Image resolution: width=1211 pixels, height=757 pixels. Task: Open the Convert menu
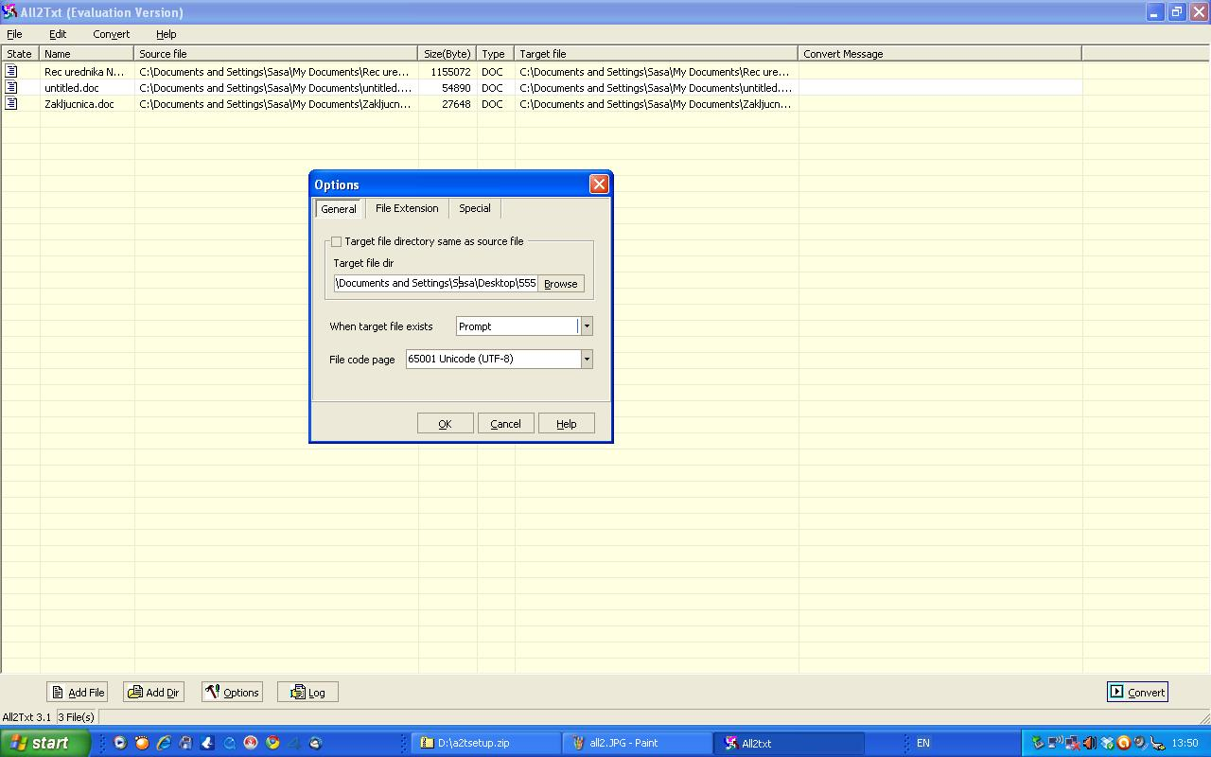111,34
